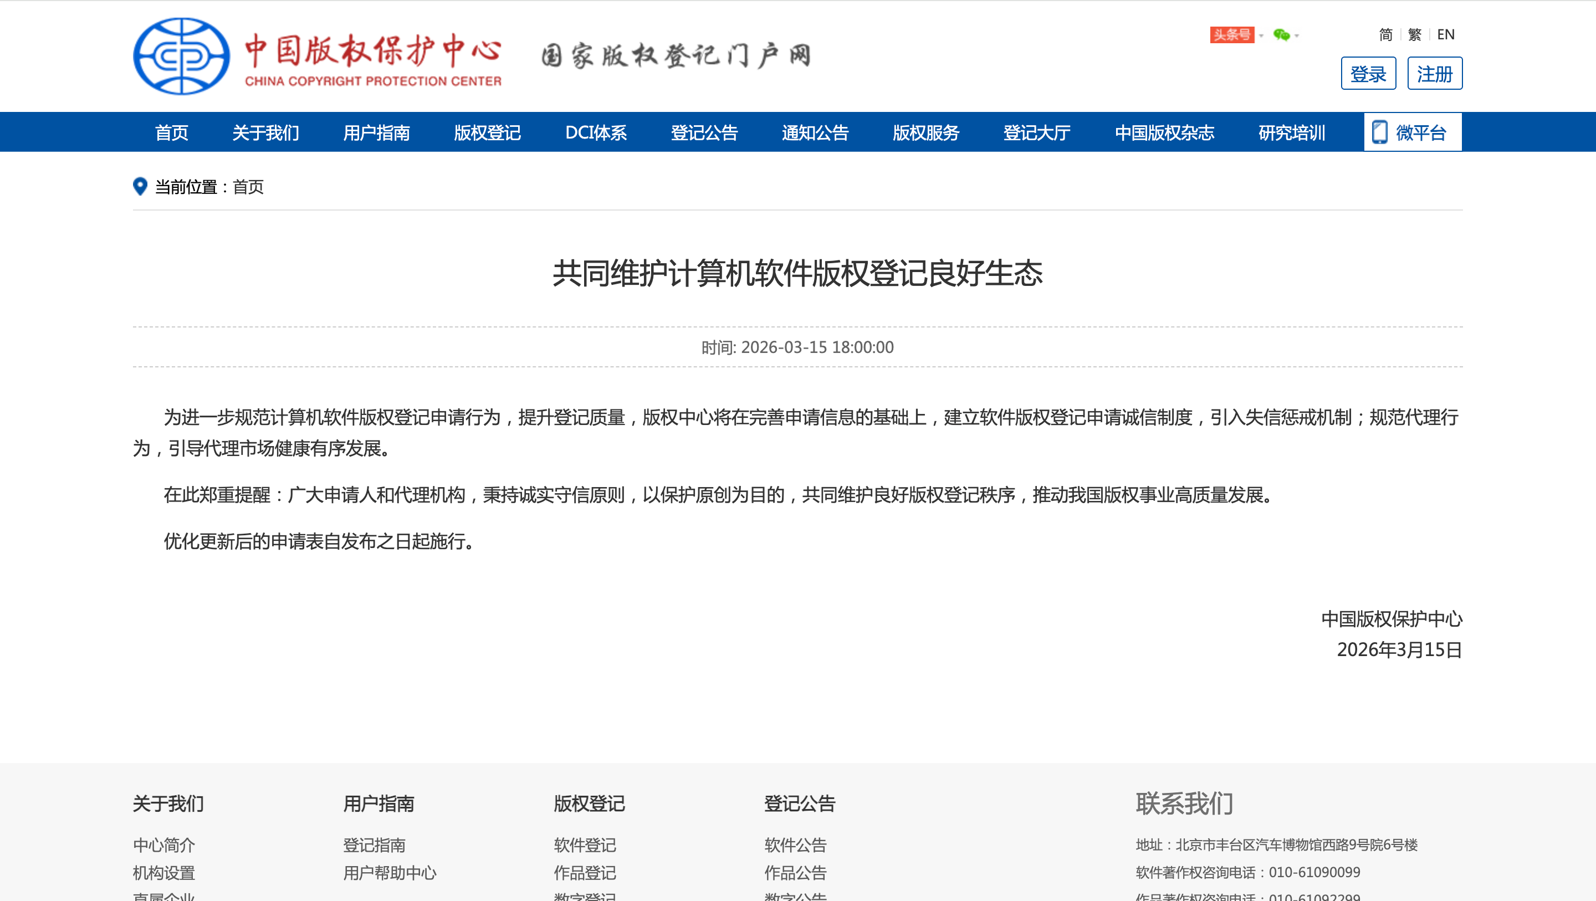
Task: Switch to Traditional Chinese (繁)
Action: tap(1414, 35)
